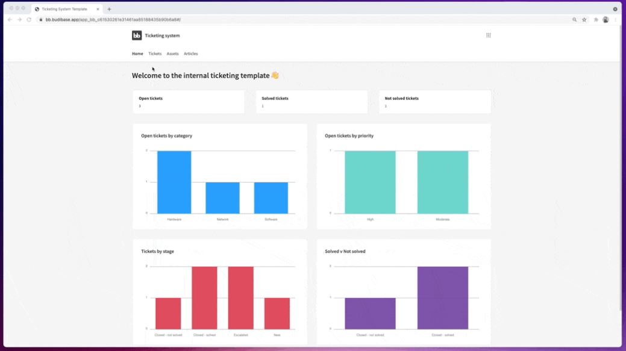Click the browser forward arrow
626x351 pixels.
19,19
